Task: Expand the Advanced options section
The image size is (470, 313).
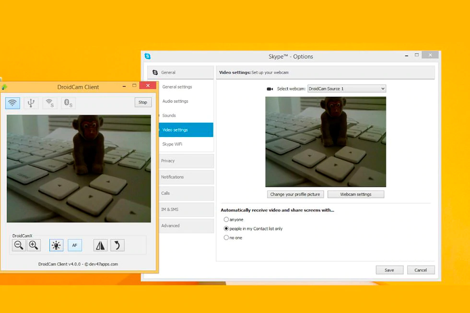Action: point(180,226)
